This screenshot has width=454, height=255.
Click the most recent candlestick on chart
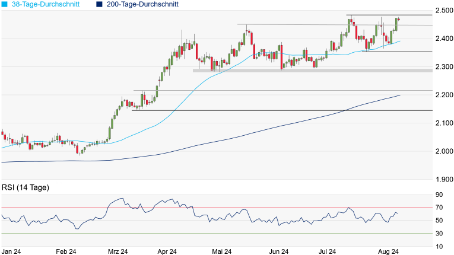click(399, 20)
